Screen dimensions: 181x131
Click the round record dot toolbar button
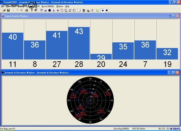click(103, 10)
